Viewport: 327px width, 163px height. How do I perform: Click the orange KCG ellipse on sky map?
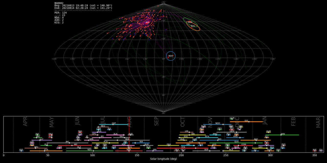tap(193, 26)
